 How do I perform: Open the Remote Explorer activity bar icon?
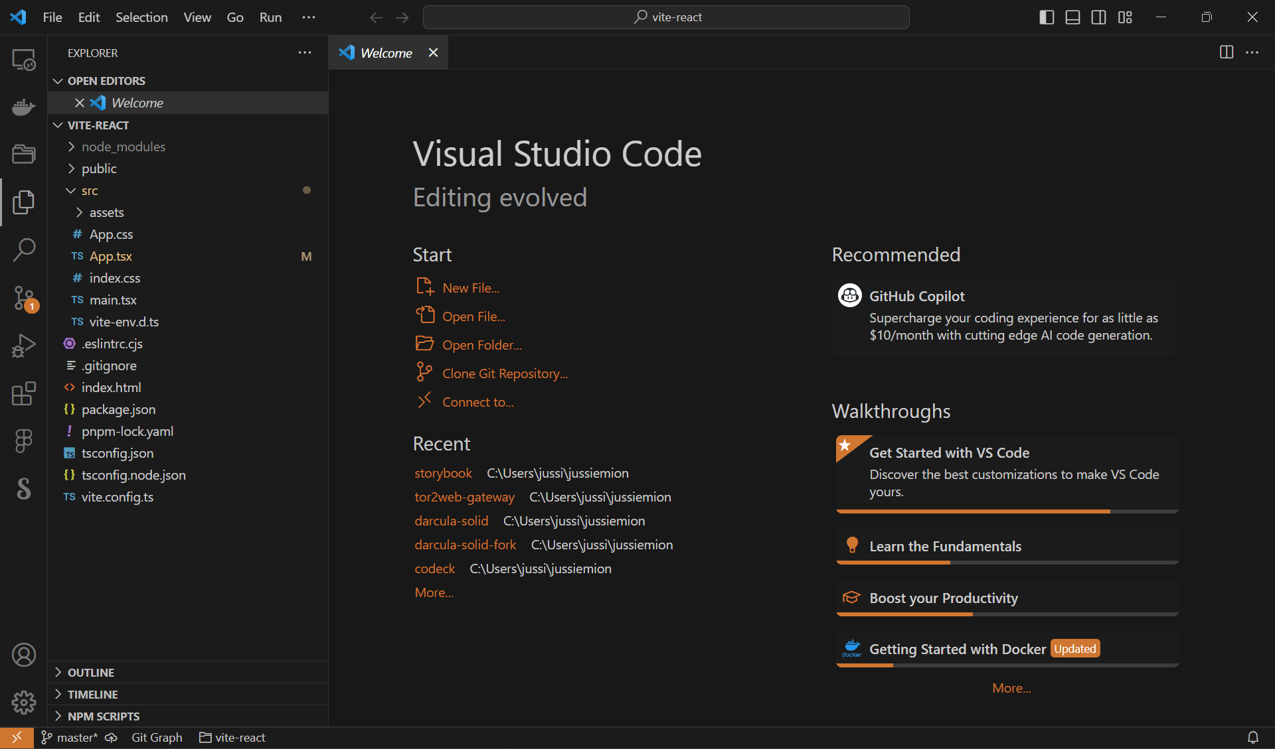[24, 60]
